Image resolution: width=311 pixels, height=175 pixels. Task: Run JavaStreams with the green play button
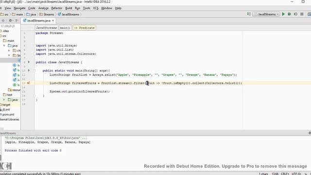point(283,14)
